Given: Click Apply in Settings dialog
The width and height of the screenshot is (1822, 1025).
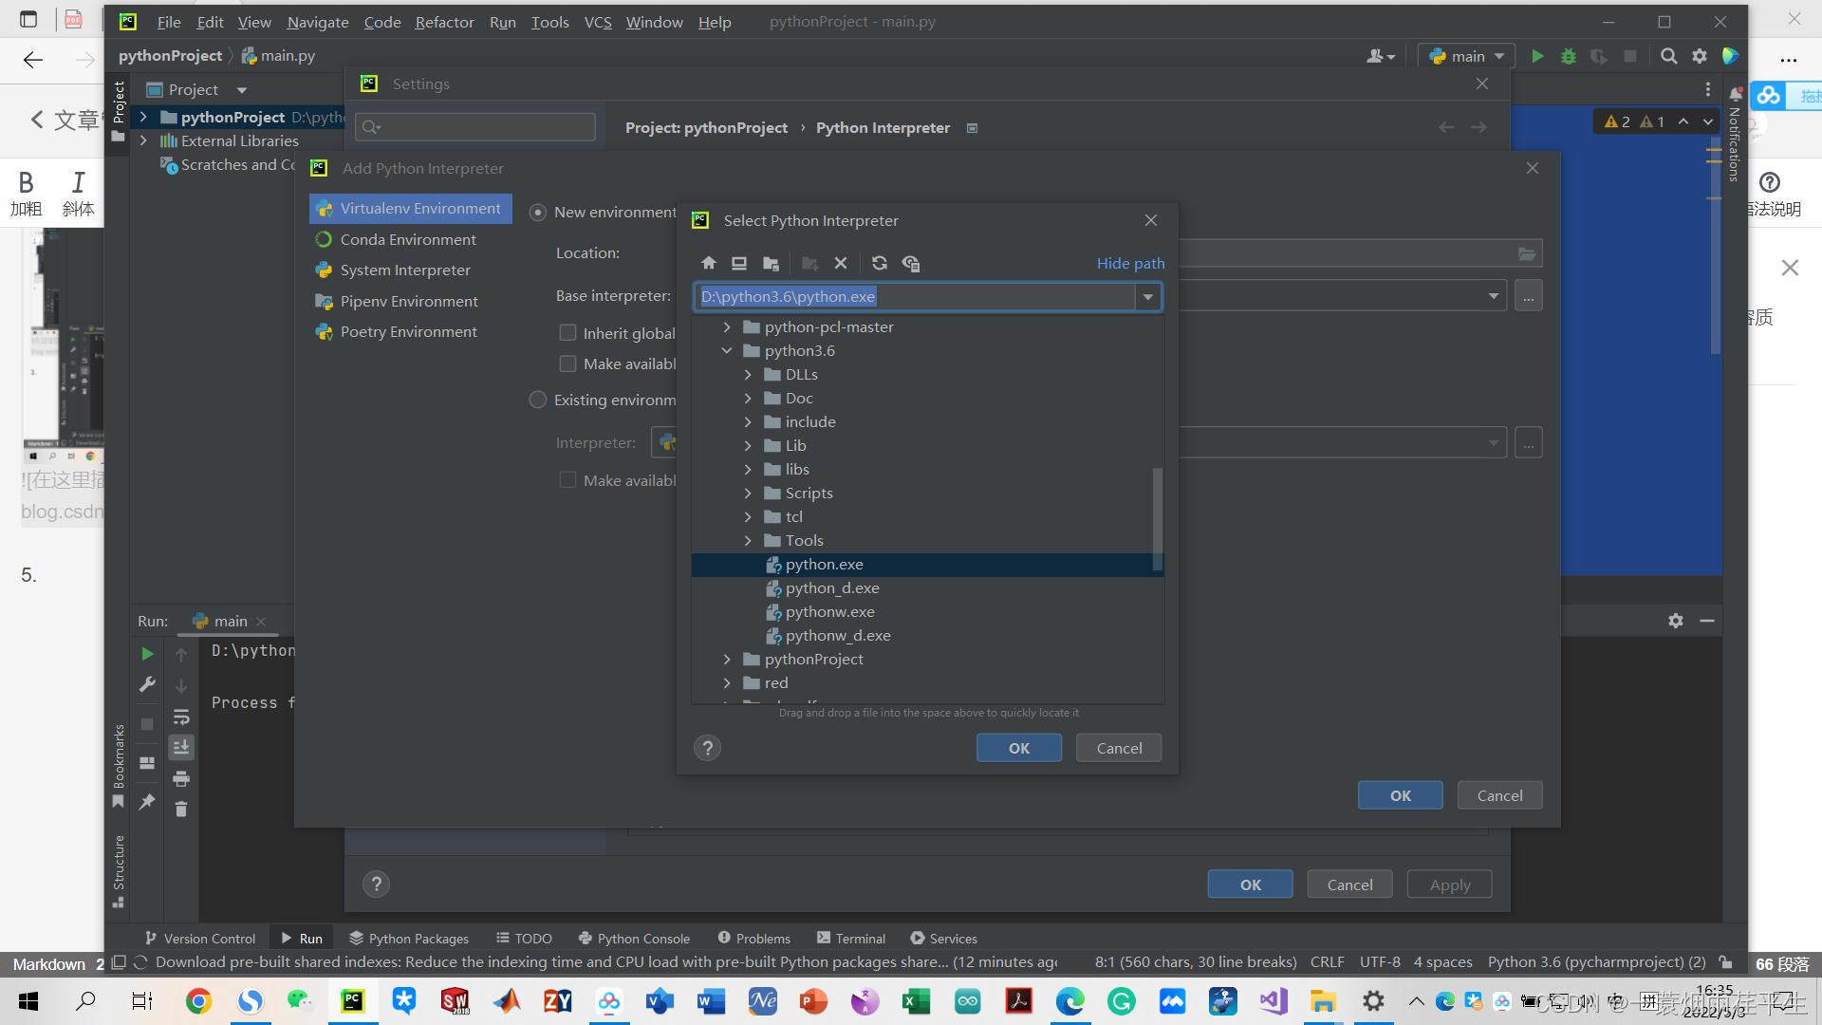Looking at the screenshot, I should point(1450,885).
